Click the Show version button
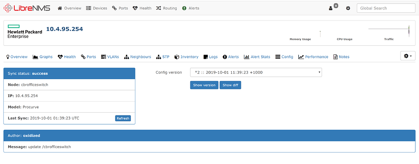This screenshot has width=419, height=164. (x=204, y=85)
